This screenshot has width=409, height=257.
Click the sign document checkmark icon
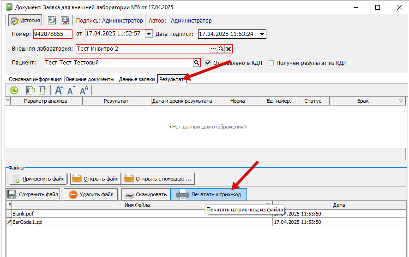point(52,21)
